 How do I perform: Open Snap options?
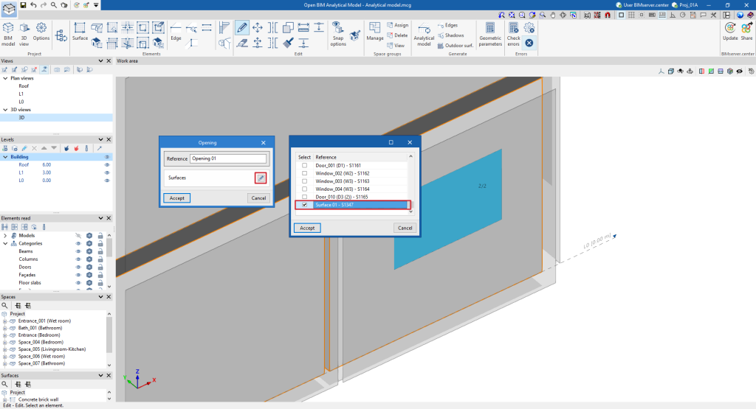click(x=338, y=34)
